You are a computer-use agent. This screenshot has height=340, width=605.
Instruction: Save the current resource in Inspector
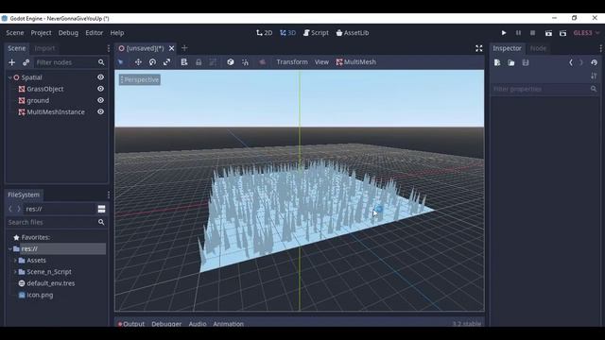point(526,62)
